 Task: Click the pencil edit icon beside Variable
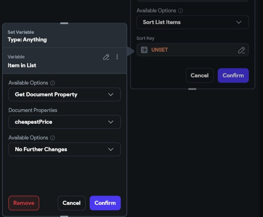106,57
